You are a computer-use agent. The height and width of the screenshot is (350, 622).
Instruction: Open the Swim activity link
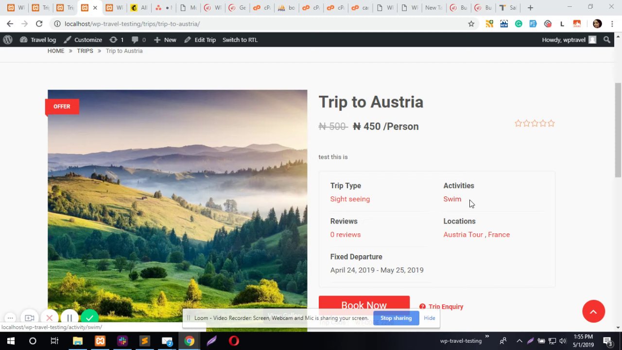[452, 199]
